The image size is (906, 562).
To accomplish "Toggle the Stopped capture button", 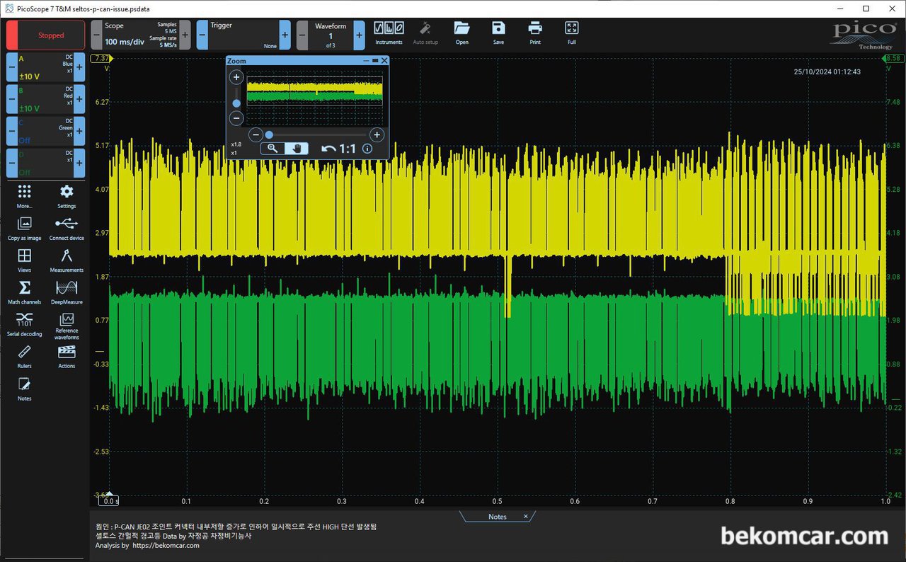I will click(46, 35).
